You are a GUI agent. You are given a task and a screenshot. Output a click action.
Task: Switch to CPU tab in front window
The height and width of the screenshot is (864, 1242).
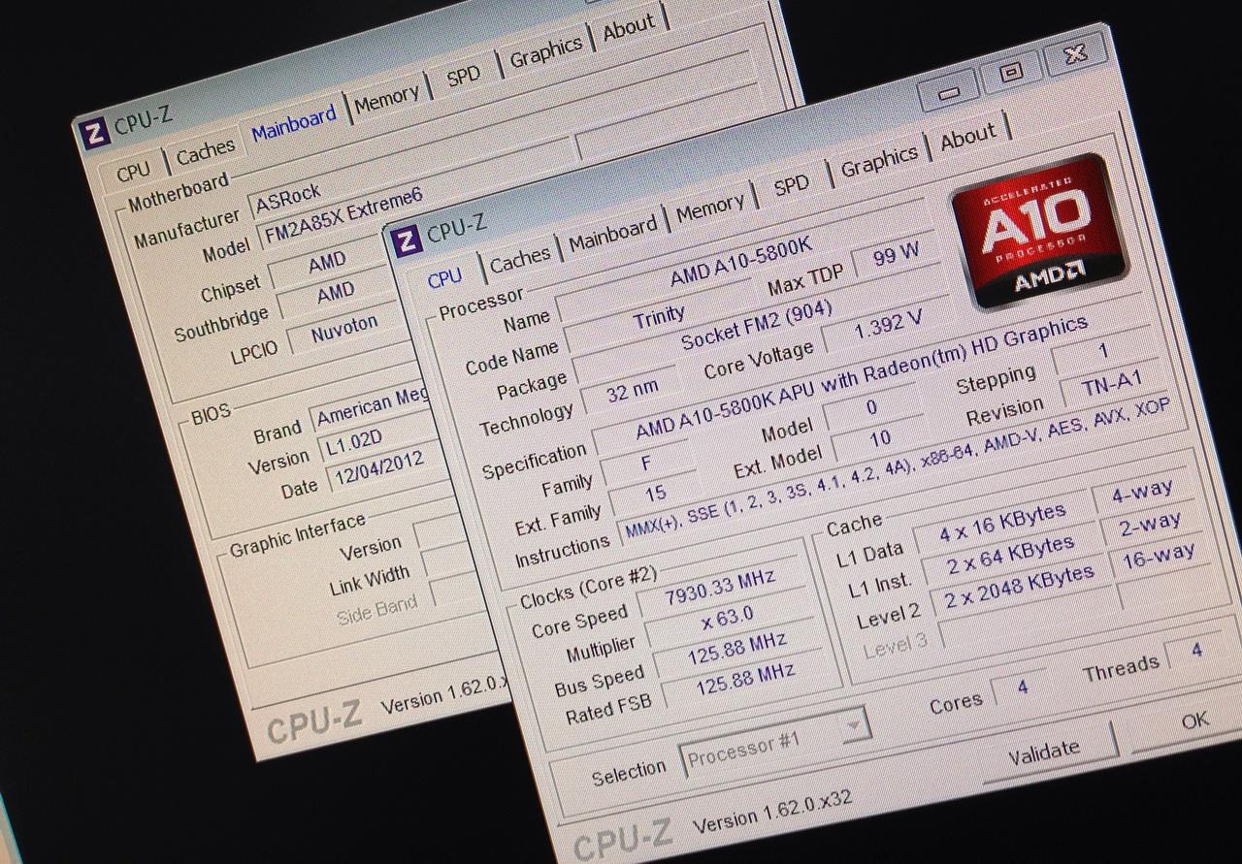[444, 277]
